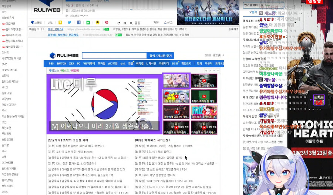Select the Pikachu 다들 컴퓨터실에서 thumbnail
333x195 pixels.
tap(176, 96)
